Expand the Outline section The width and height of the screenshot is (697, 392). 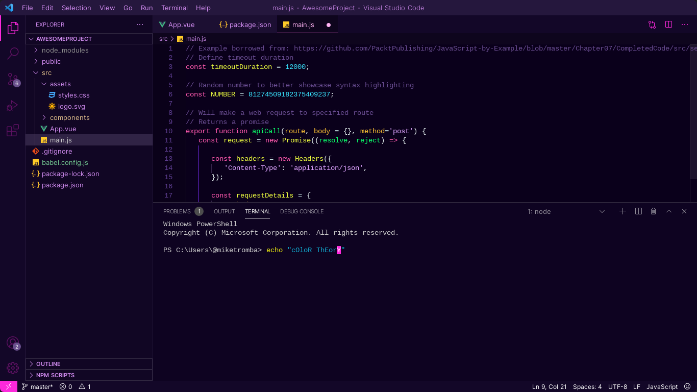coord(89,364)
